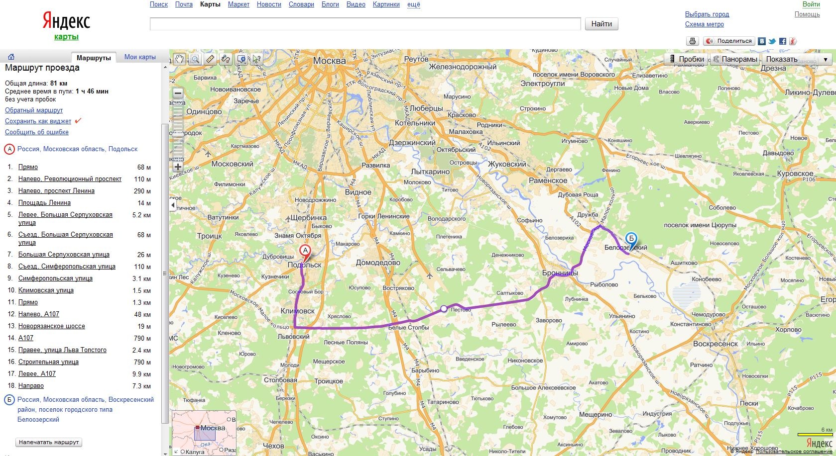This screenshot has height=456, width=836.
Task: Share via Ya.ru icon
Action: click(793, 41)
